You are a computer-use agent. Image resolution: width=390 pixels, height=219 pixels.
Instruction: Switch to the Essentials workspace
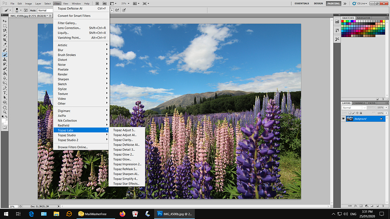click(x=301, y=3)
